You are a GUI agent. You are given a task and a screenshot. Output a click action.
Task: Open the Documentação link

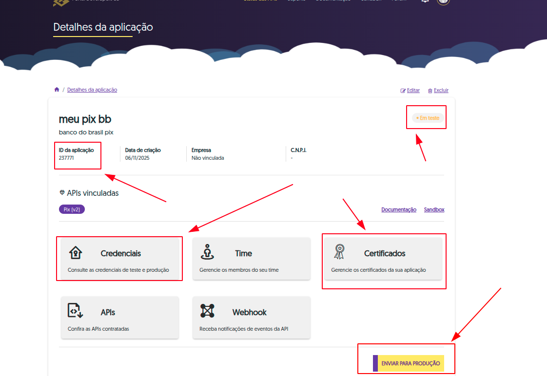[x=398, y=209]
